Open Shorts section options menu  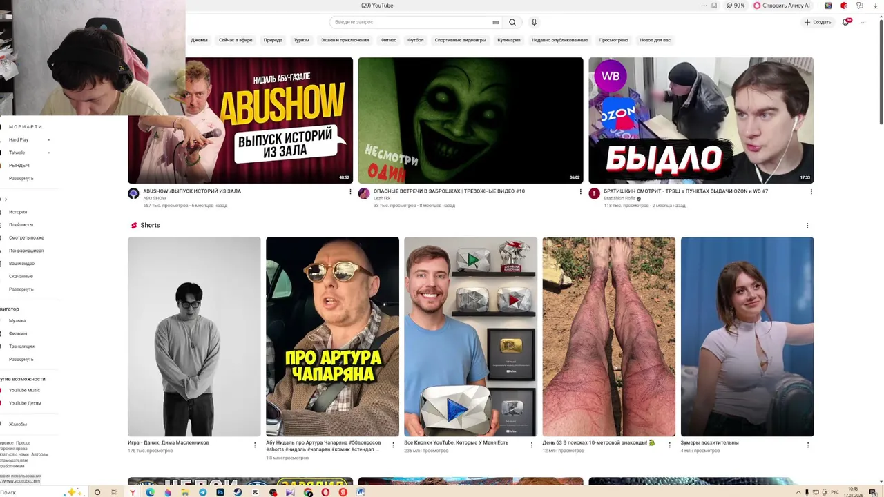(807, 226)
